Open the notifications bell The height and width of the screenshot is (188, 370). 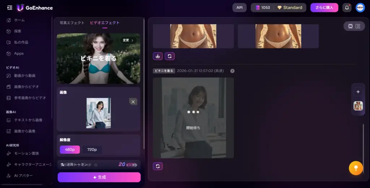pos(347,8)
